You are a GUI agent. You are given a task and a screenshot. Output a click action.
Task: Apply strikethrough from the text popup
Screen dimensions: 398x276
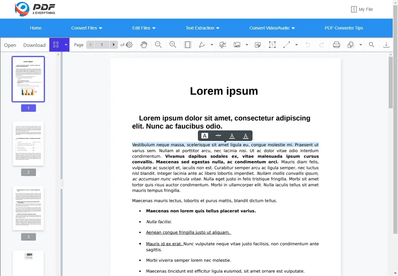point(218,136)
